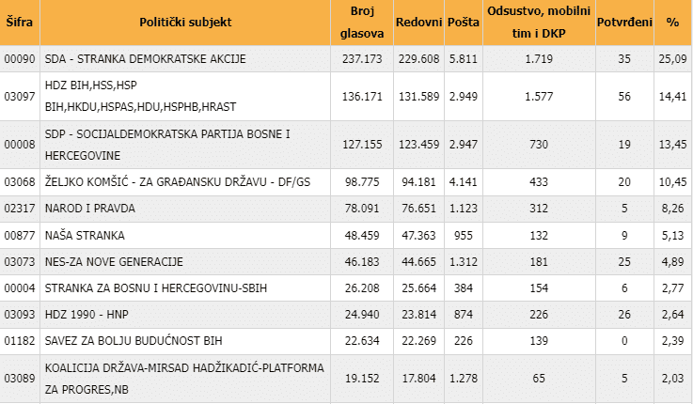Select SDA - Stranka Demokratske Akcije row

[146, 58]
